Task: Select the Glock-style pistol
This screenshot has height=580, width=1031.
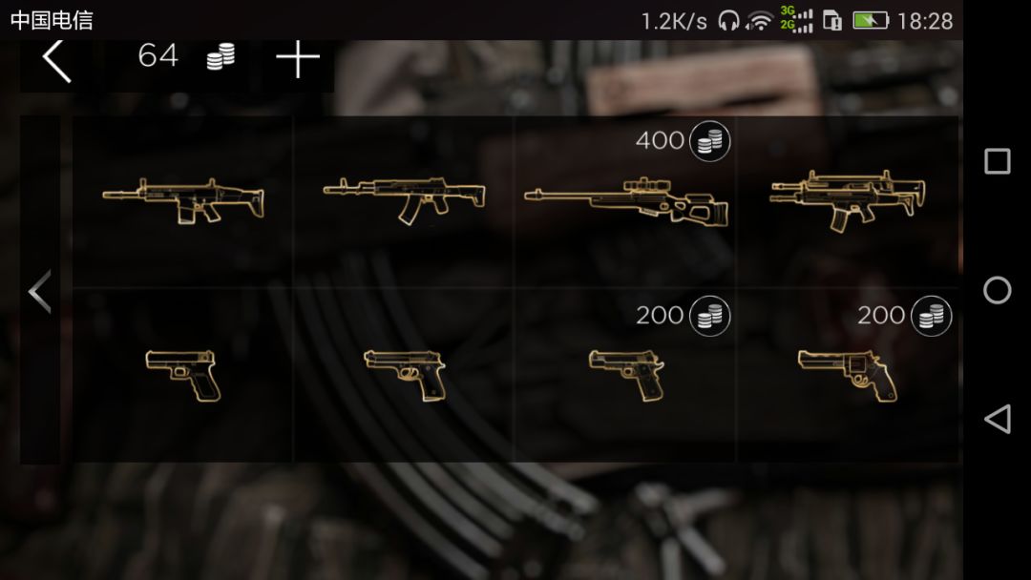Action: coord(183,375)
